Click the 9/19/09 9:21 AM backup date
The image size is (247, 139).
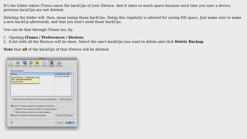point(62,74)
